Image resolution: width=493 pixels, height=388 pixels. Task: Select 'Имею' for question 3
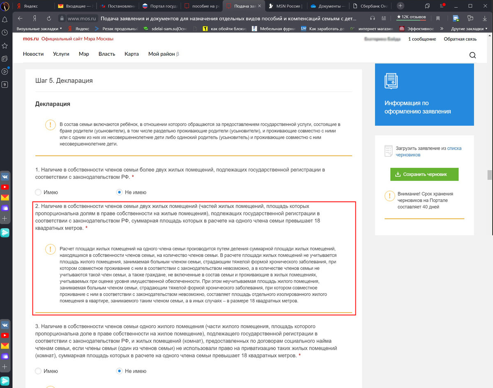pyautogui.click(x=38, y=371)
